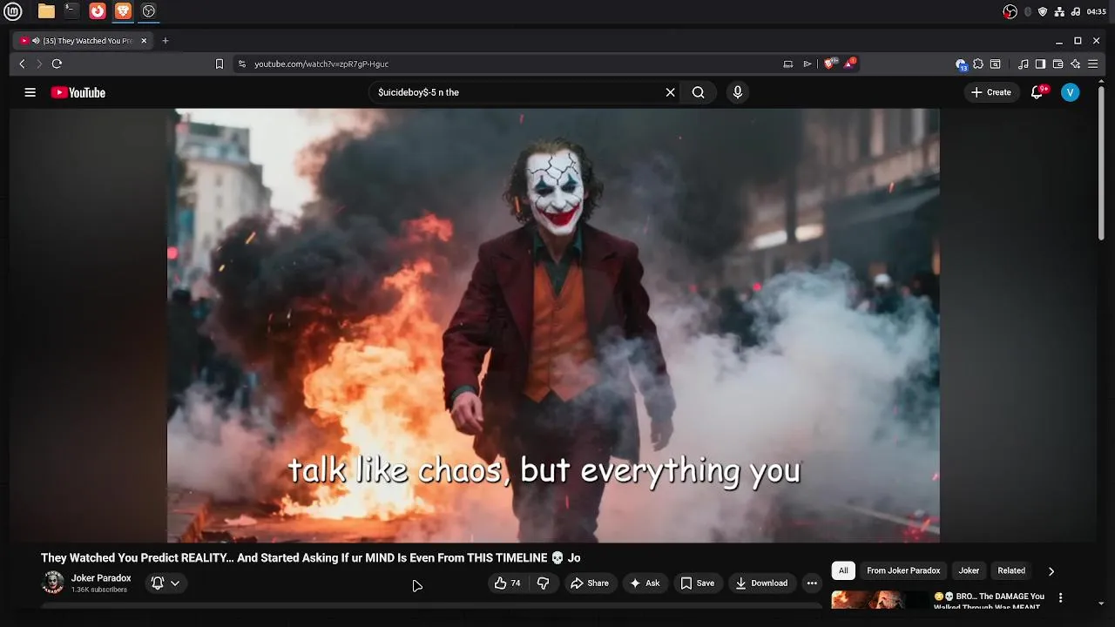Viewport: 1115px width, 627px height.
Task: Open Brave Leo AI sparkle icon
Action: coord(1076,64)
